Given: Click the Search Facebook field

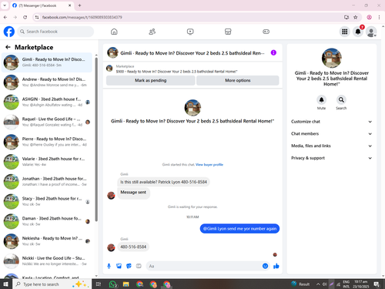Looking at the screenshot, I should [x=55, y=32].
